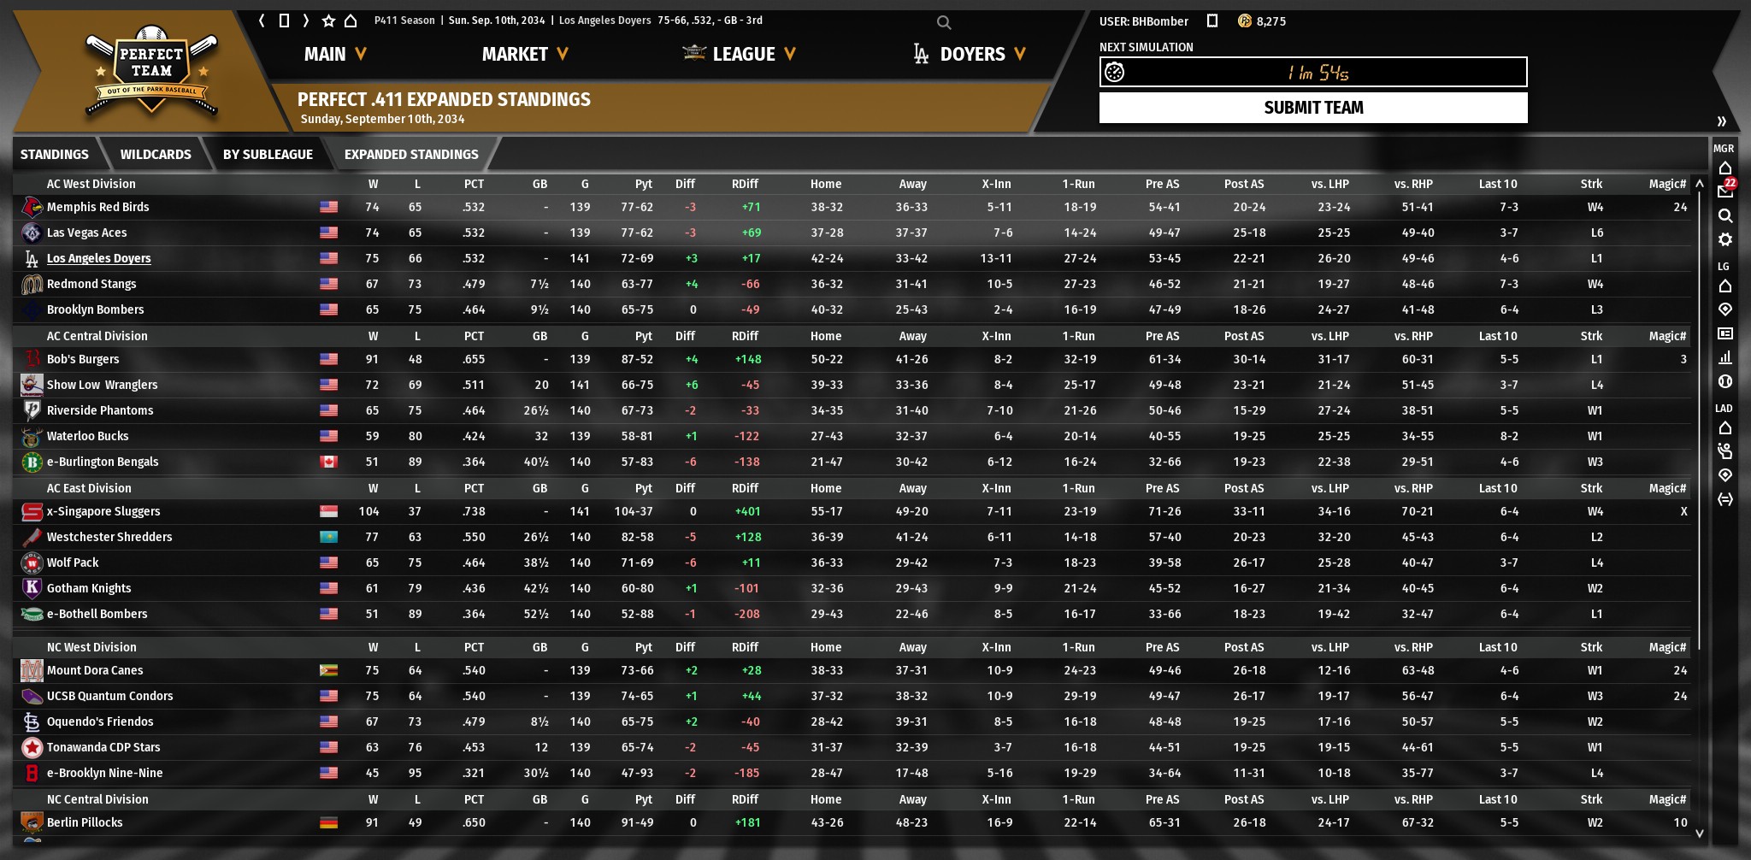Click the gear settings icon in MGR sidebar

(1724, 239)
